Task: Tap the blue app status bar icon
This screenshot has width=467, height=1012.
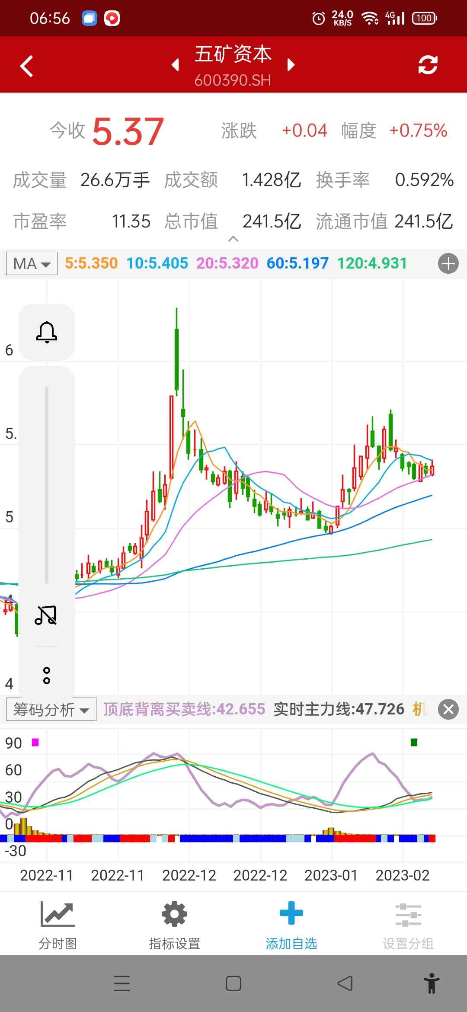Action: tap(90, 18)
